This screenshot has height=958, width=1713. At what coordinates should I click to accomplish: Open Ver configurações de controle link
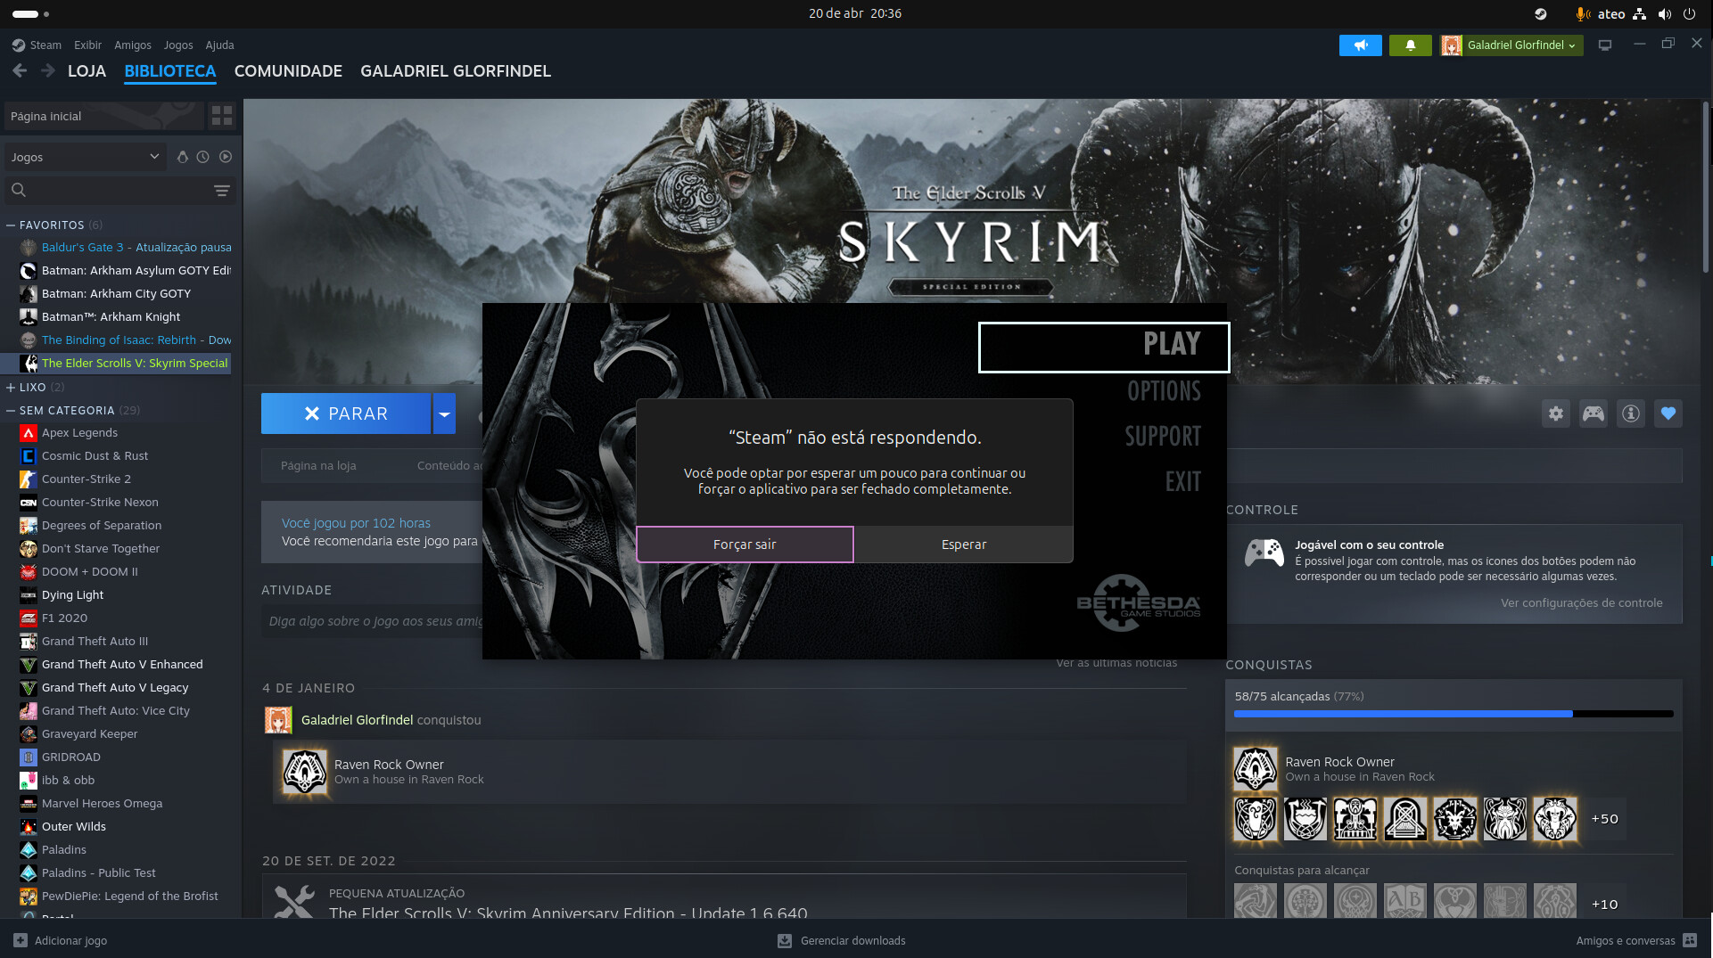pos(1581,603)
